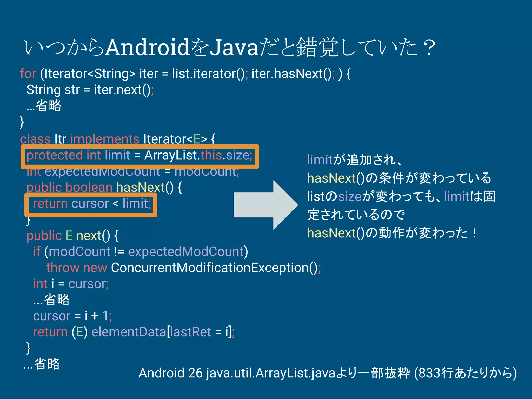532x399 pixels.
Task: Select 'listのsizeが変わっても、limitは固' text
Action: coord(401,196)
